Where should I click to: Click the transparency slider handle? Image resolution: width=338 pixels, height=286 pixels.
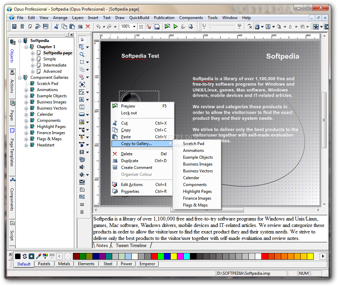click(x=210, y=26)
